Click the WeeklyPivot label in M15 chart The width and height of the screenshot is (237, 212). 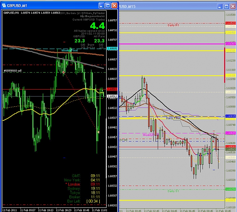pos(151,135)
